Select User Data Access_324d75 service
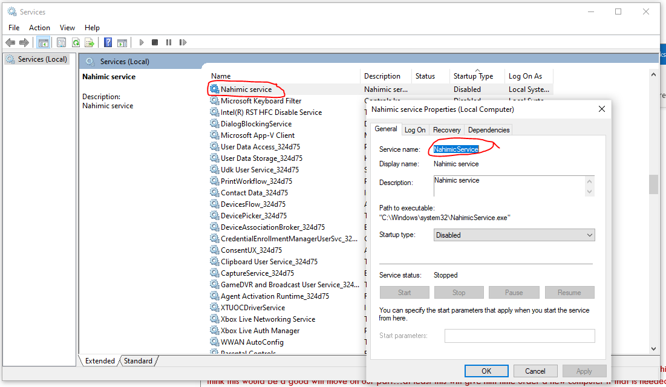The height and width of the screenshot is (387, 666). pyautogui.click(x=260, y=146)
